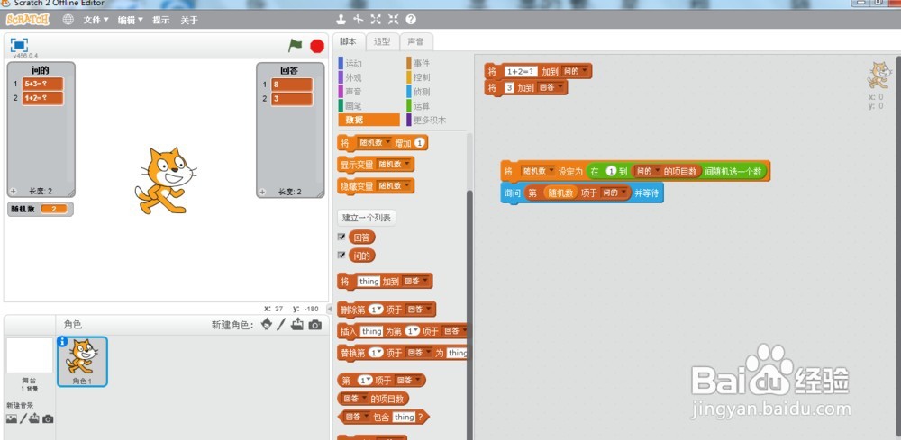The image size is (901, 440).
Task: Click the cat sprite on stage
Action: 165,180
